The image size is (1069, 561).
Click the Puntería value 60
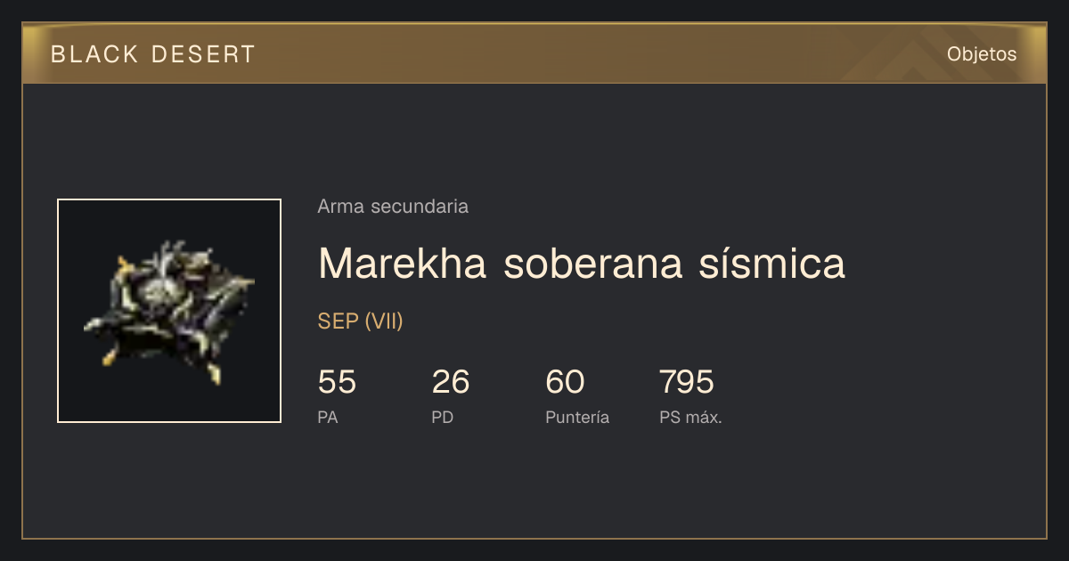pyautogui.click(x=565, y=382)
